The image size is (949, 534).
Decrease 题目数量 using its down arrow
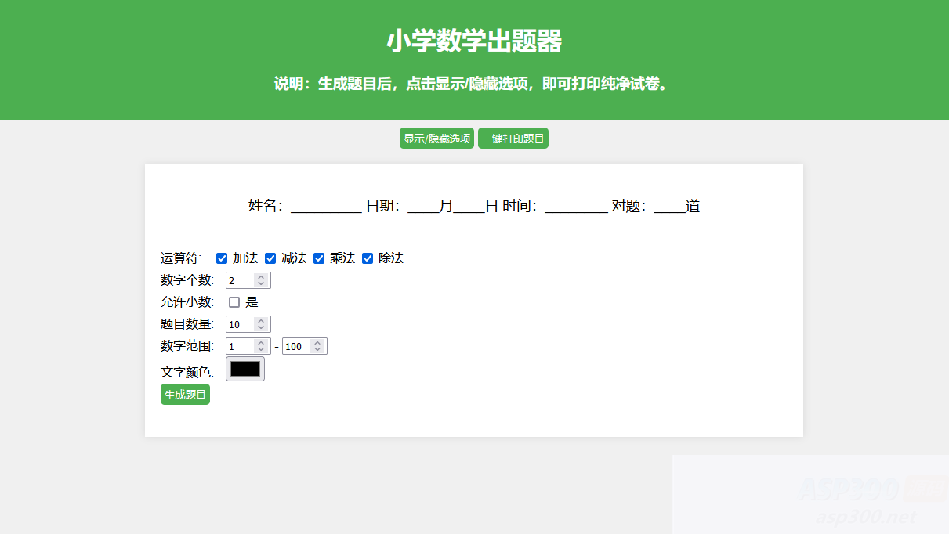pos(261,327)
